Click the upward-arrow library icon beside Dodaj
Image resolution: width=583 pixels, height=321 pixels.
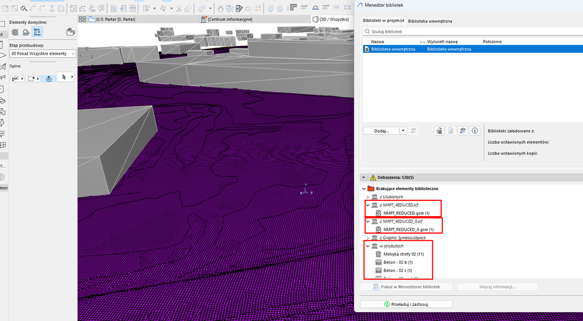tap(438, 131)
